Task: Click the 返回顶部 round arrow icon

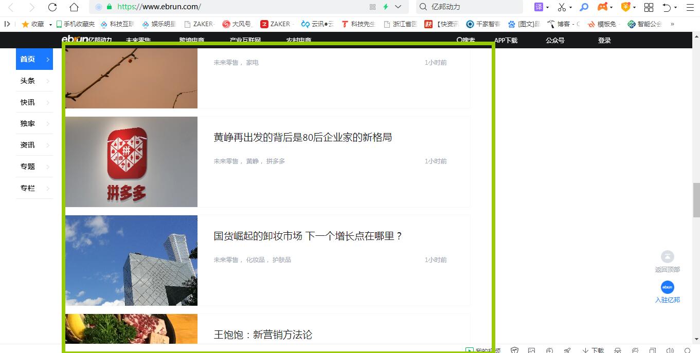Action: 667,256
